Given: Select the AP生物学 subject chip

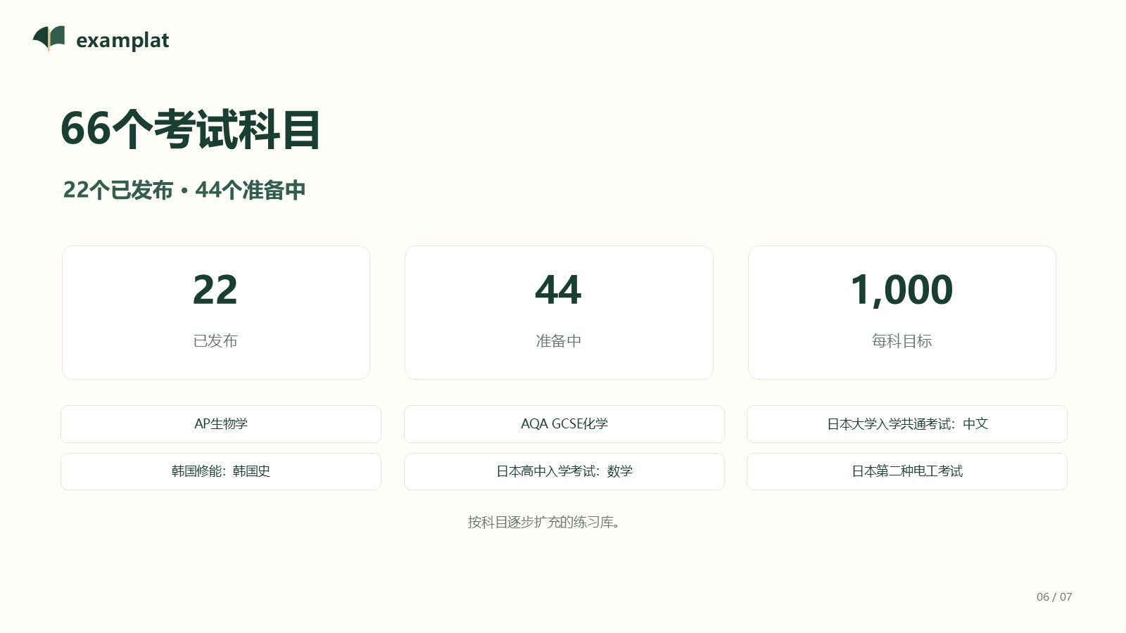Looking at the screenshot, I should tap(221, 424).
